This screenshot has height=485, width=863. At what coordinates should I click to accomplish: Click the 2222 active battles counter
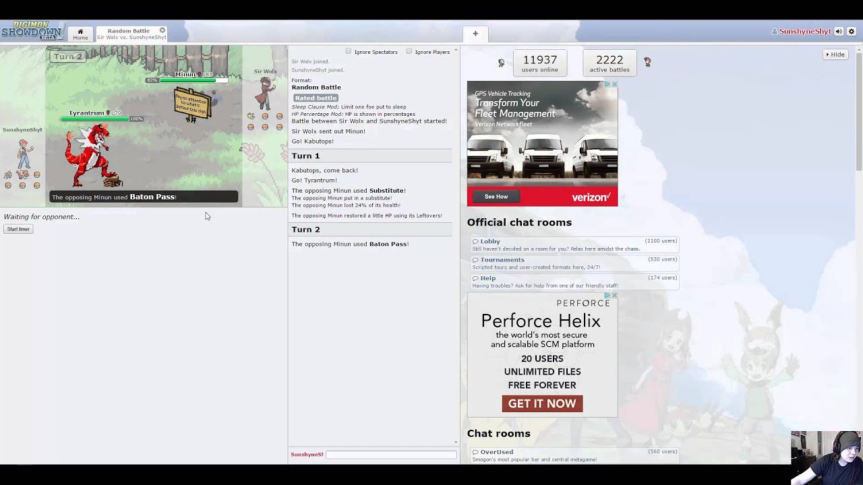[x=609, y=63]
